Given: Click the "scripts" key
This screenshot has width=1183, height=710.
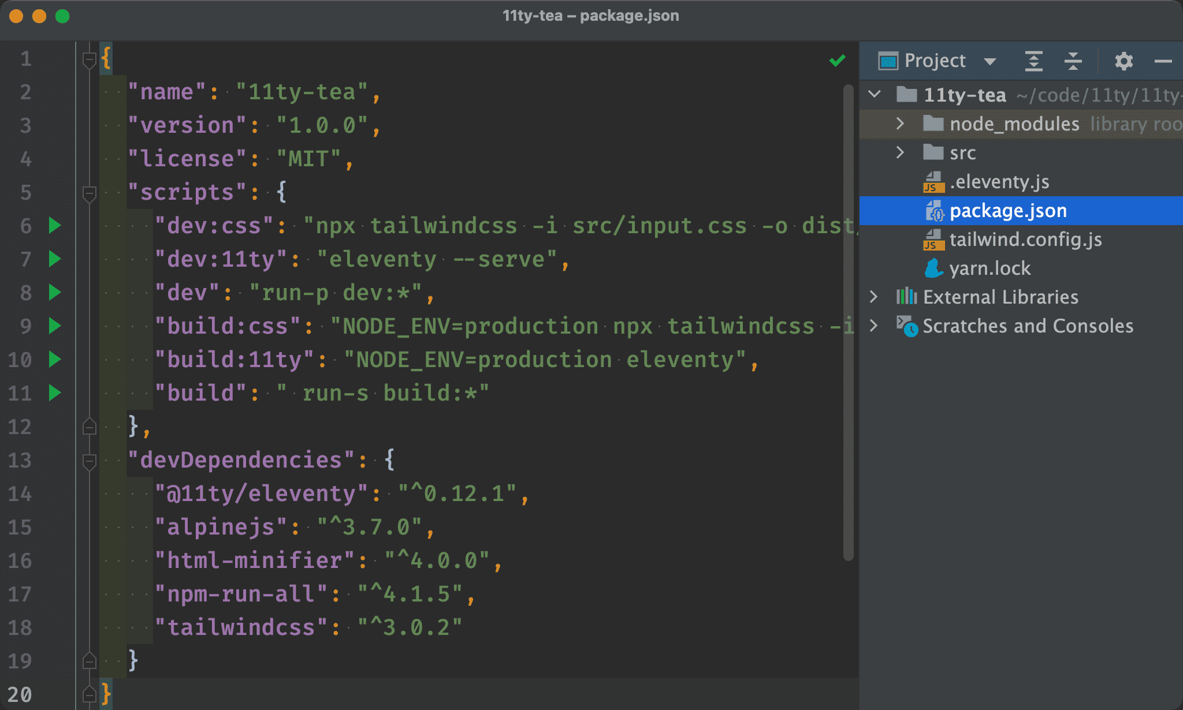Looking at the screenshot, I should click(x=187, y=192).
